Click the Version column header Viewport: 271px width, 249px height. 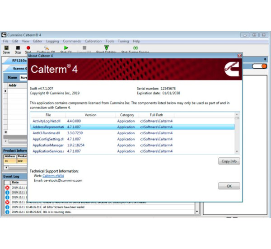pos(90,115)
